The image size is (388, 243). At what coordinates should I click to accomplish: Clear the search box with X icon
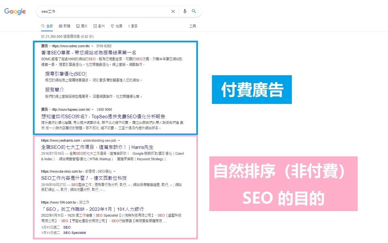(x=173, y=11)
